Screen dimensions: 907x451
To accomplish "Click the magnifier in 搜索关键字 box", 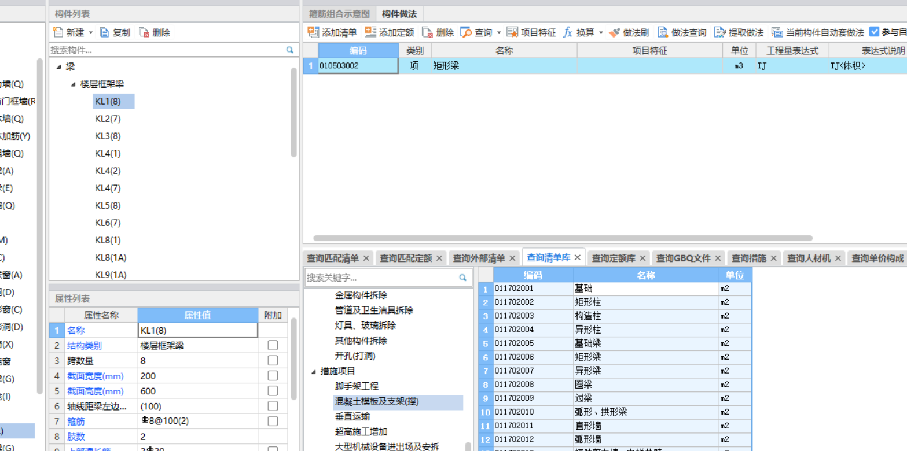I will (x=462, y=278).
